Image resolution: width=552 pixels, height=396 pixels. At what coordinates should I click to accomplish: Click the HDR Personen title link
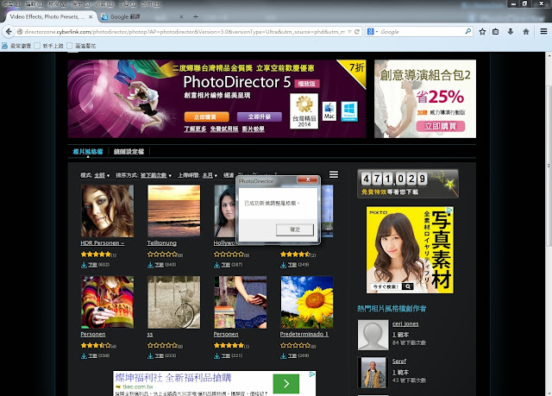point(103,243)
